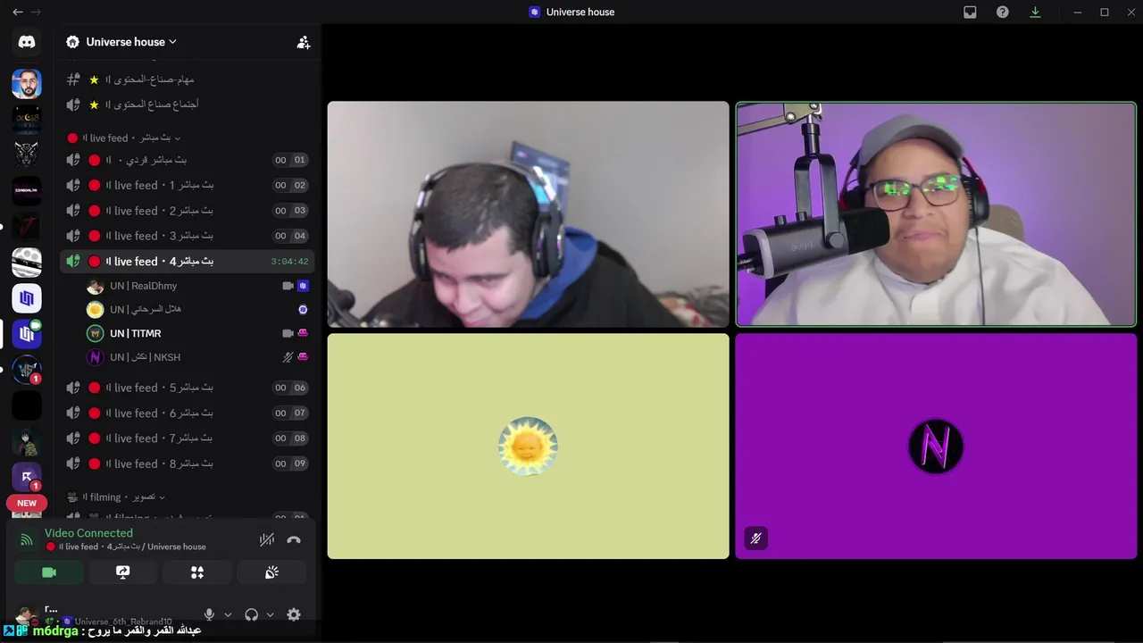This screenshot has width=1143, height=643.
Task: Open microphone input options arrow
Action: click(x=228, y=614)
